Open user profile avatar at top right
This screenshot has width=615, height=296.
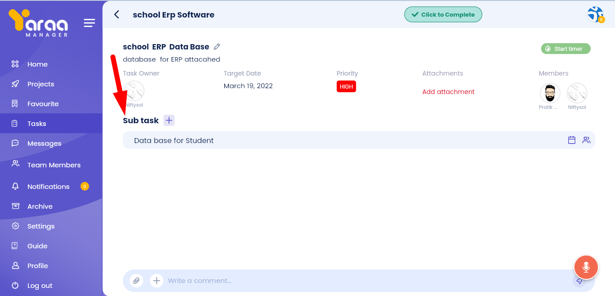pos(595,14)
